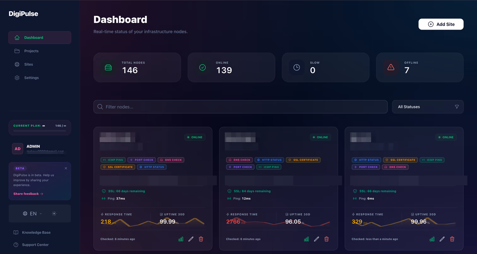The width and height of the screenshot is (477, 254).
Task: Click the warning triangle icon in Offline card
Action: point(391,67)
